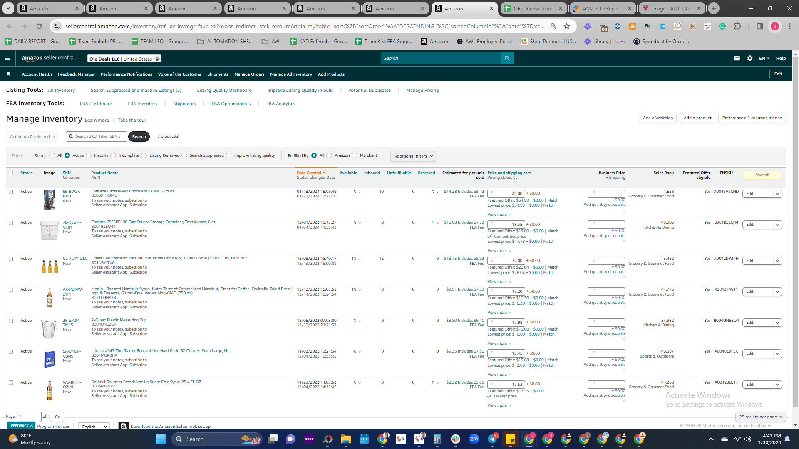This screenshot has width=799, height=449.
Task: Open the messages envelope icon
Action: [x=737, y=58]
